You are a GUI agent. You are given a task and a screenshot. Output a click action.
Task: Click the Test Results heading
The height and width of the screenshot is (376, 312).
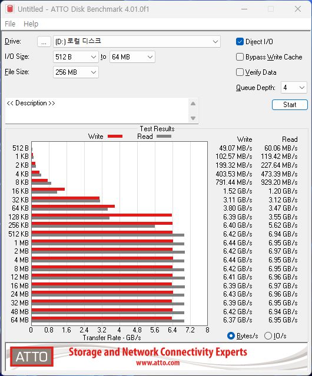(157, 129)
